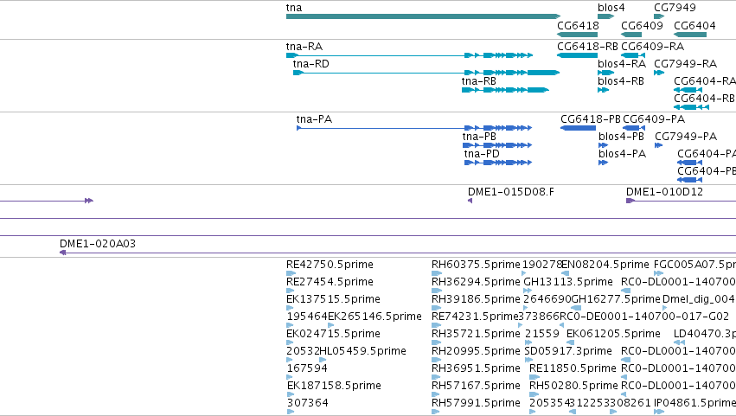Select the DME1-010D12 feature start

point(630,201)
